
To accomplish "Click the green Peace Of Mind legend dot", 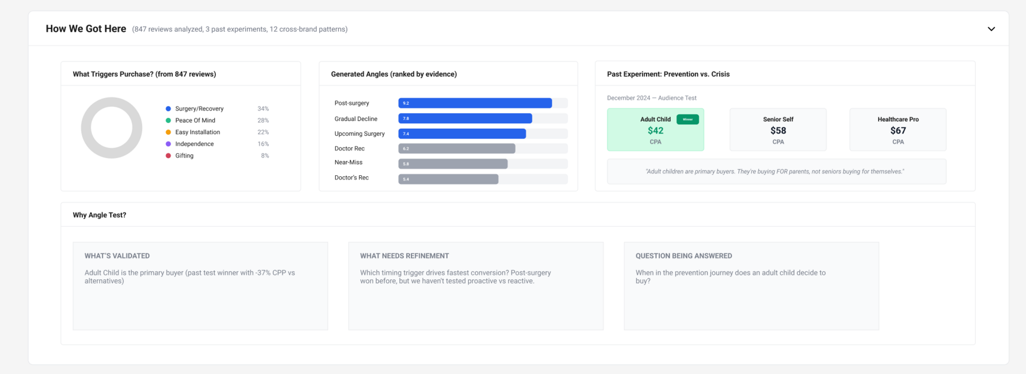I will [x=168, y=121].
